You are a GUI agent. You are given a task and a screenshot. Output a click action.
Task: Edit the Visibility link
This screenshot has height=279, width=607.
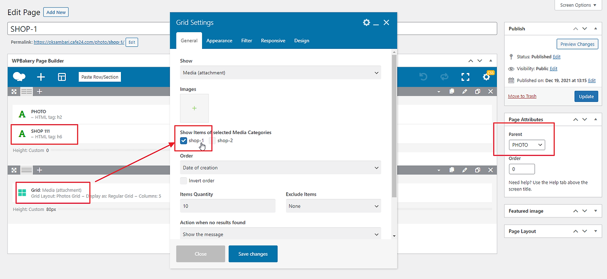click(x=553, y=69)
